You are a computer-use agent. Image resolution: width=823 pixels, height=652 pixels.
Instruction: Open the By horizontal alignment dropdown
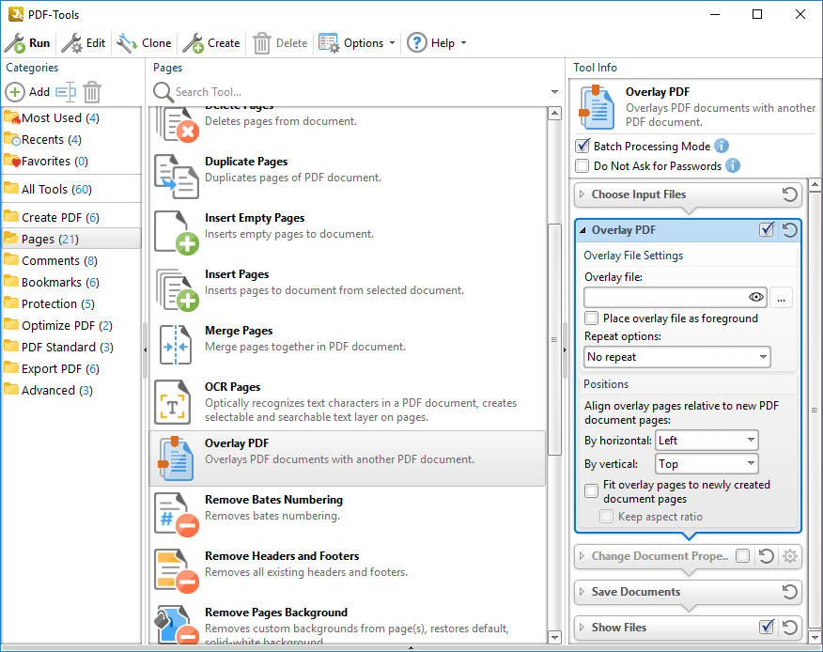(x=707, y=441)
